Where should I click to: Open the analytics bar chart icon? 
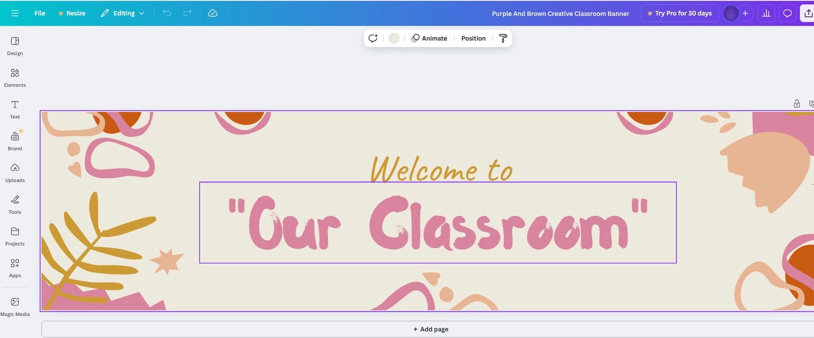coord(766,13)
